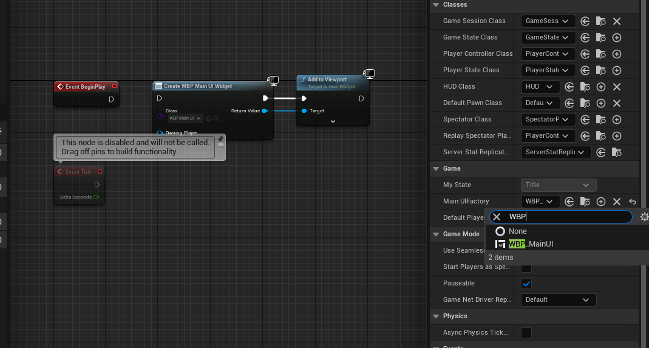Open the class picker settings gear
Viewport: 649px width, 348px height.
tap(644, 217)
